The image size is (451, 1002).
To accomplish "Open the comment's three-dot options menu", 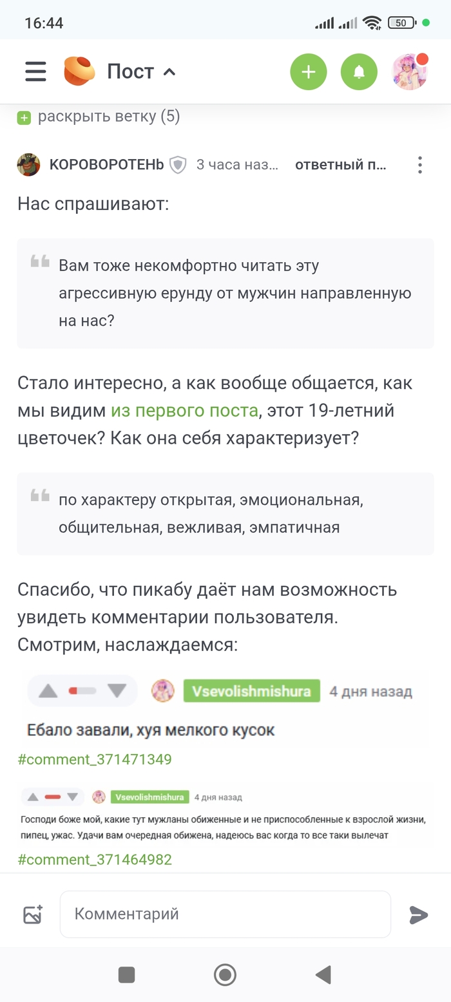I will (419, 165).
